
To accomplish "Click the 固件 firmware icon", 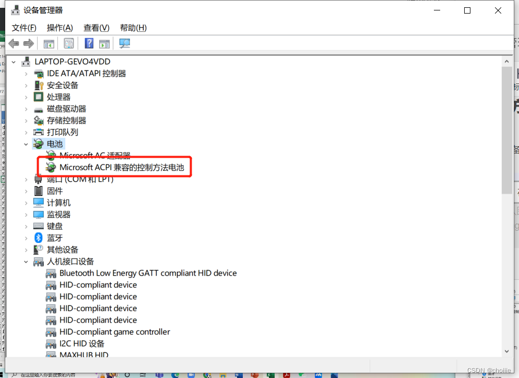I will pos(39,191).
